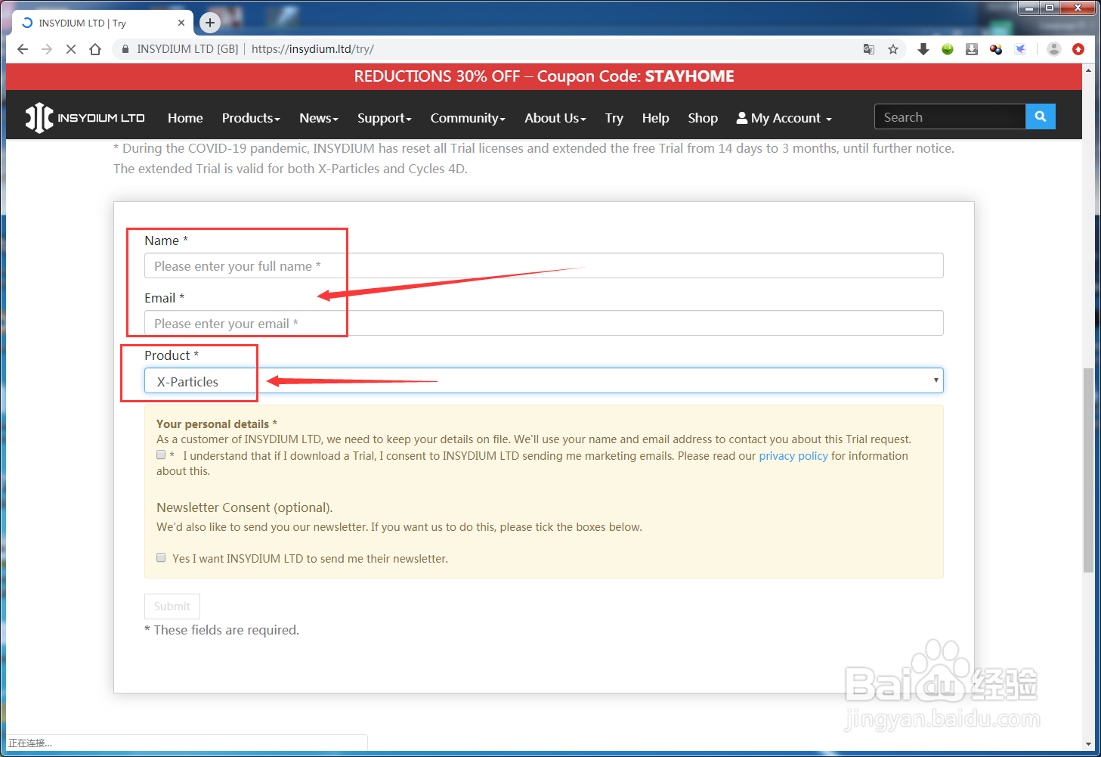Open the Shop page
1101x757 pixels.
point(703,118)
